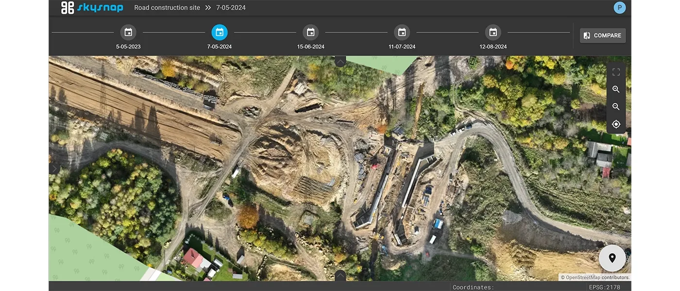Click the Coordinates readout in status bar
Screen dimensions: 680x291
coord(473,287)
